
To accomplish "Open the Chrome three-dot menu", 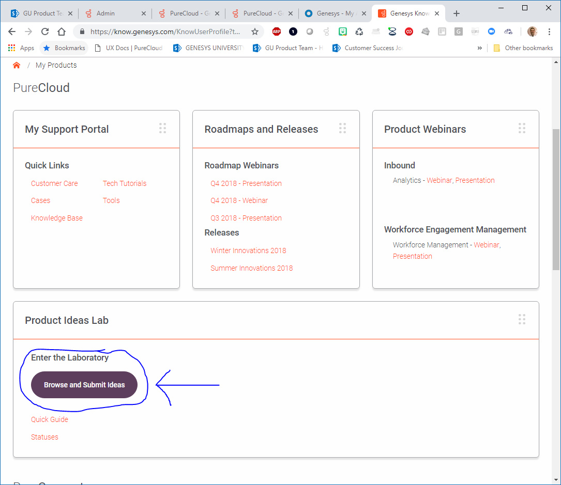I will click(x=549, y=32).
